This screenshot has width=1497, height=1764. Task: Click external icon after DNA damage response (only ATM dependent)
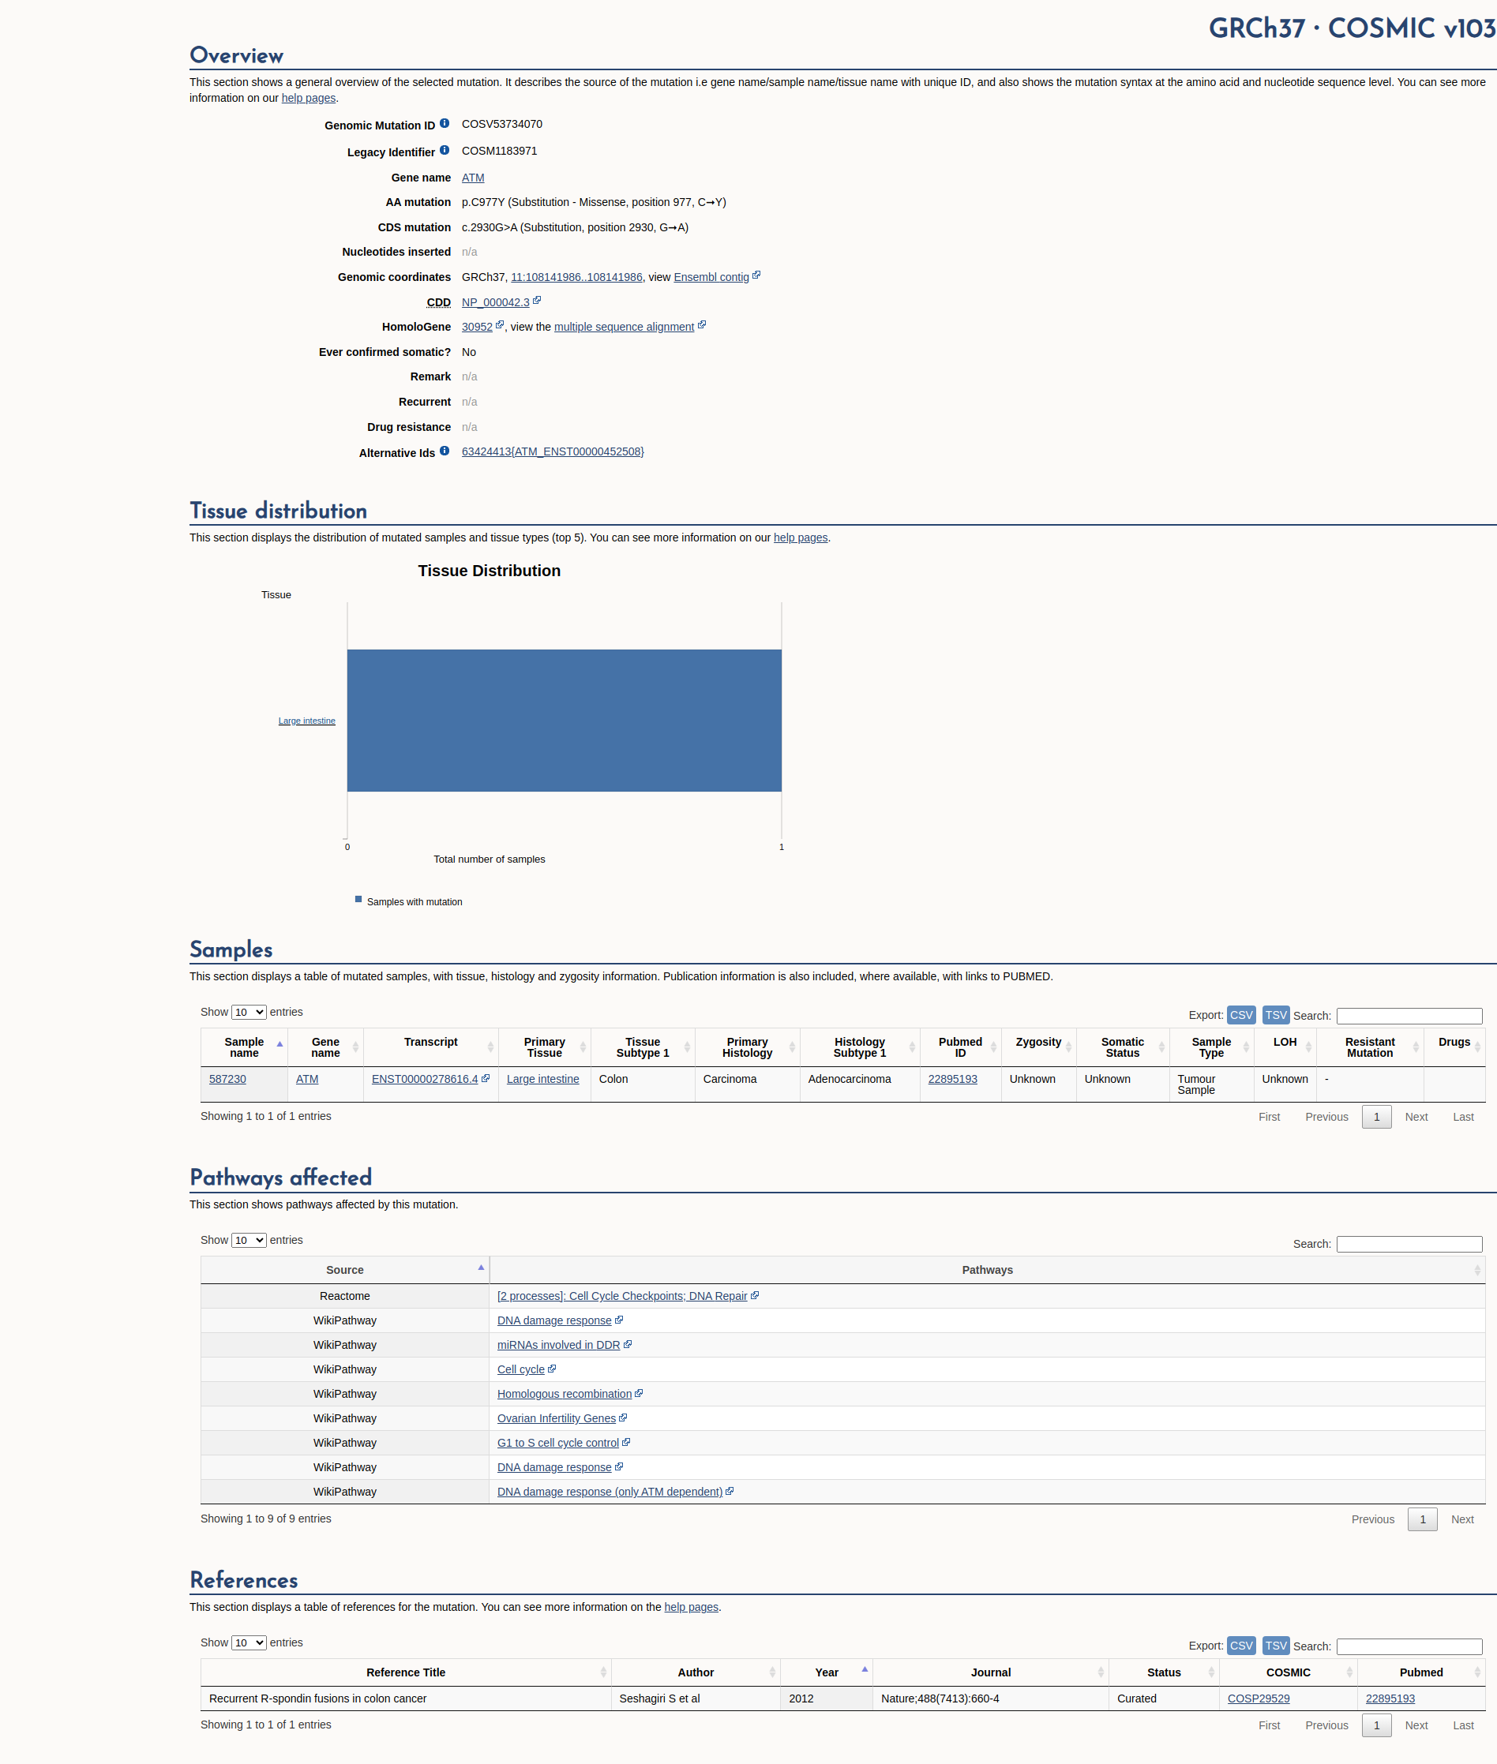(730, 1491)
